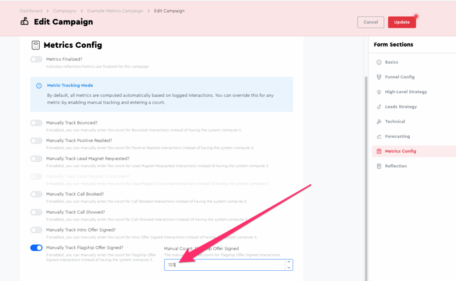The image size is (456, 281).
Task: Decrement the manual count stepper down
Action: pyautogui.click(x=289, y=268)
